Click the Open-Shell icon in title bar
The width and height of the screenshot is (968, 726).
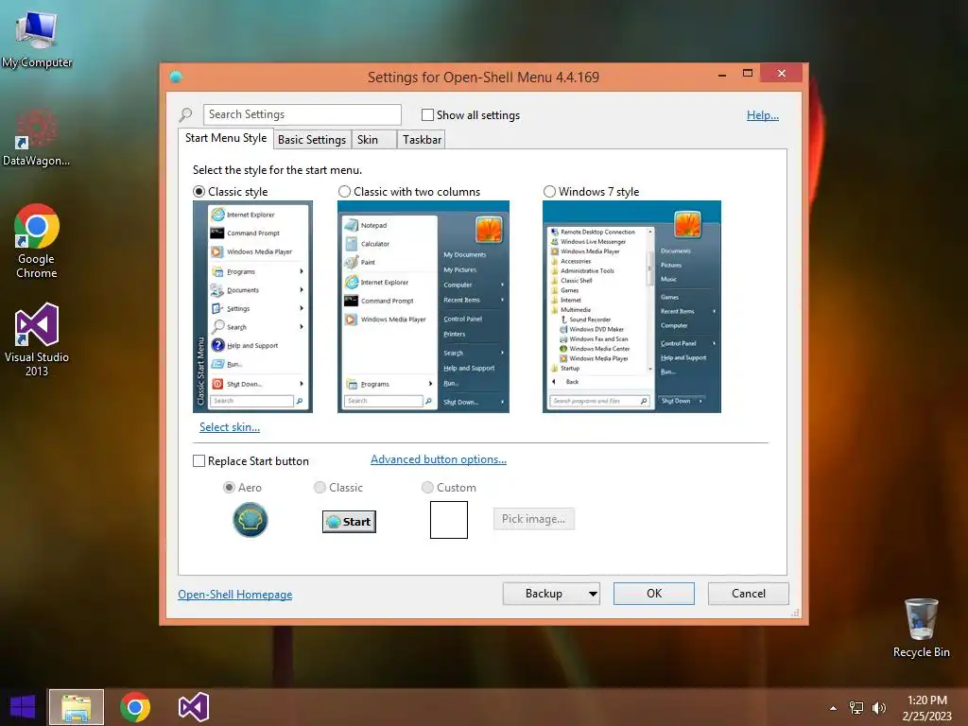pyautogui.click(x=176, y=77)
